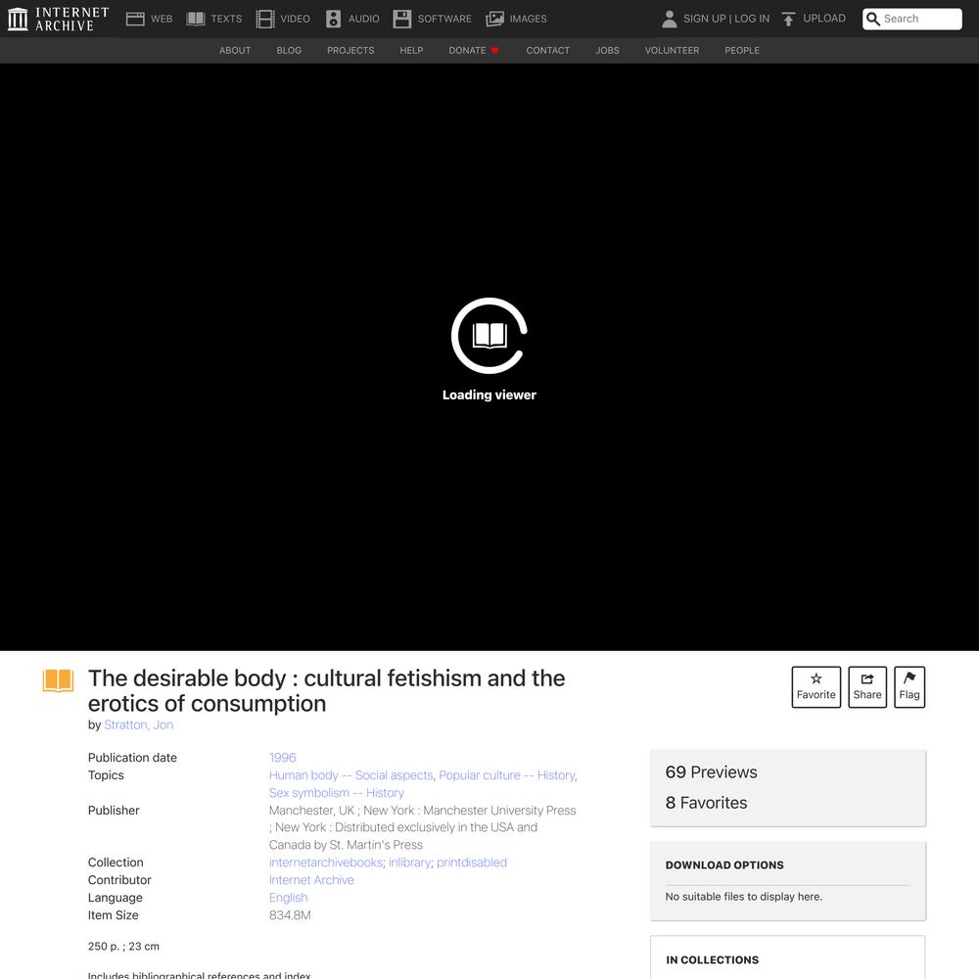Open the VOLUNTEER page
The image size is (979, 979).
pyautogui.click(x=672, y=51)
